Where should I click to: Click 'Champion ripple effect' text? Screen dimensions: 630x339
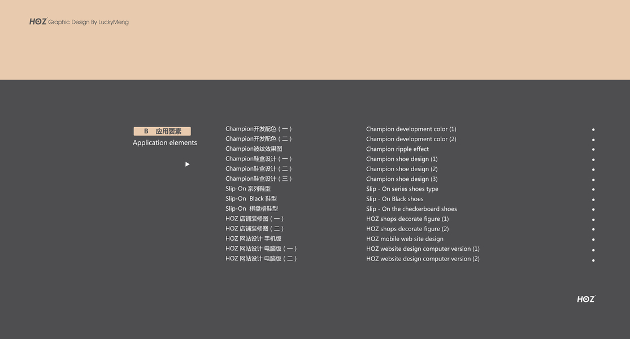point(397,149)
